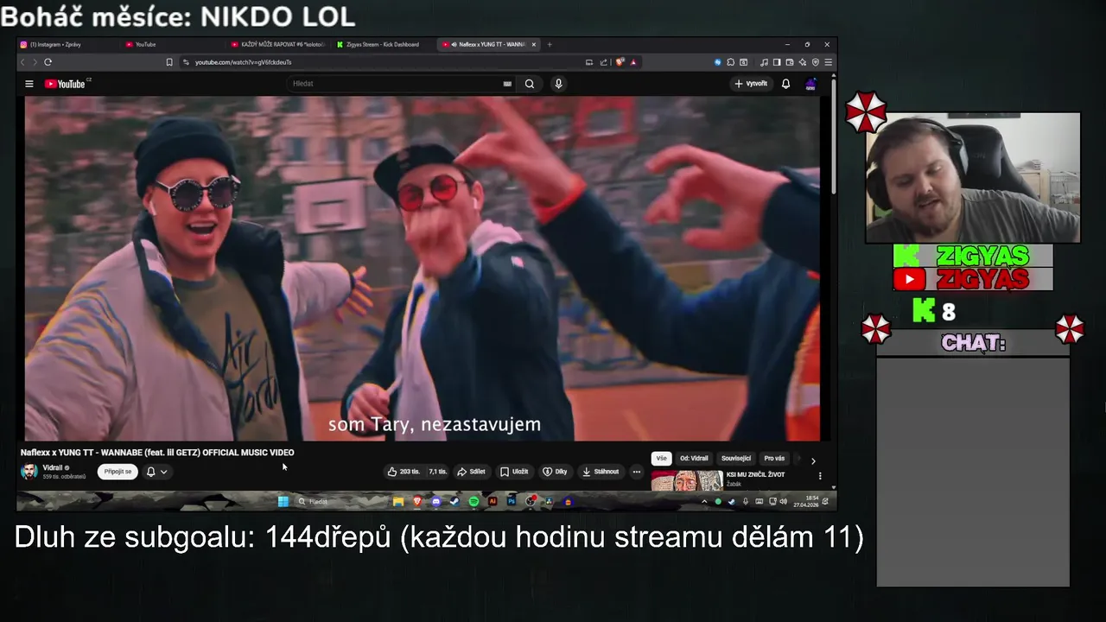
Task: Switch to Zigyas Stream Kick Dashboard tab
Action: click(383, 44)
